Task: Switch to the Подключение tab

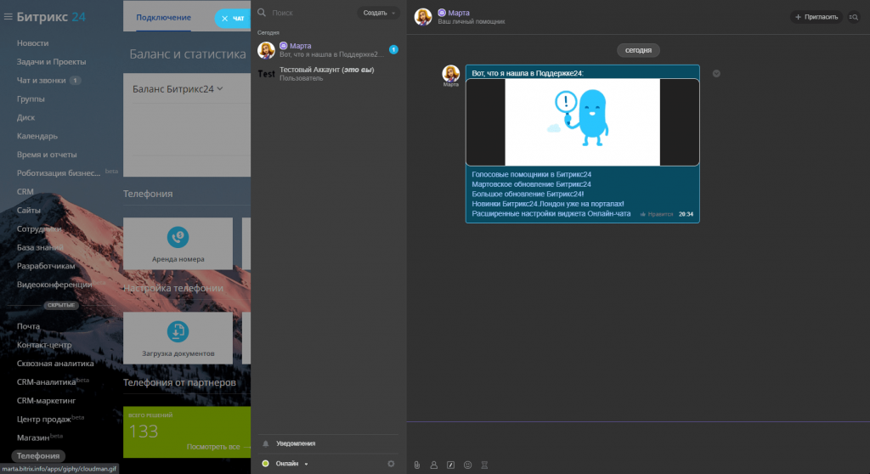Action: point(164,17)
